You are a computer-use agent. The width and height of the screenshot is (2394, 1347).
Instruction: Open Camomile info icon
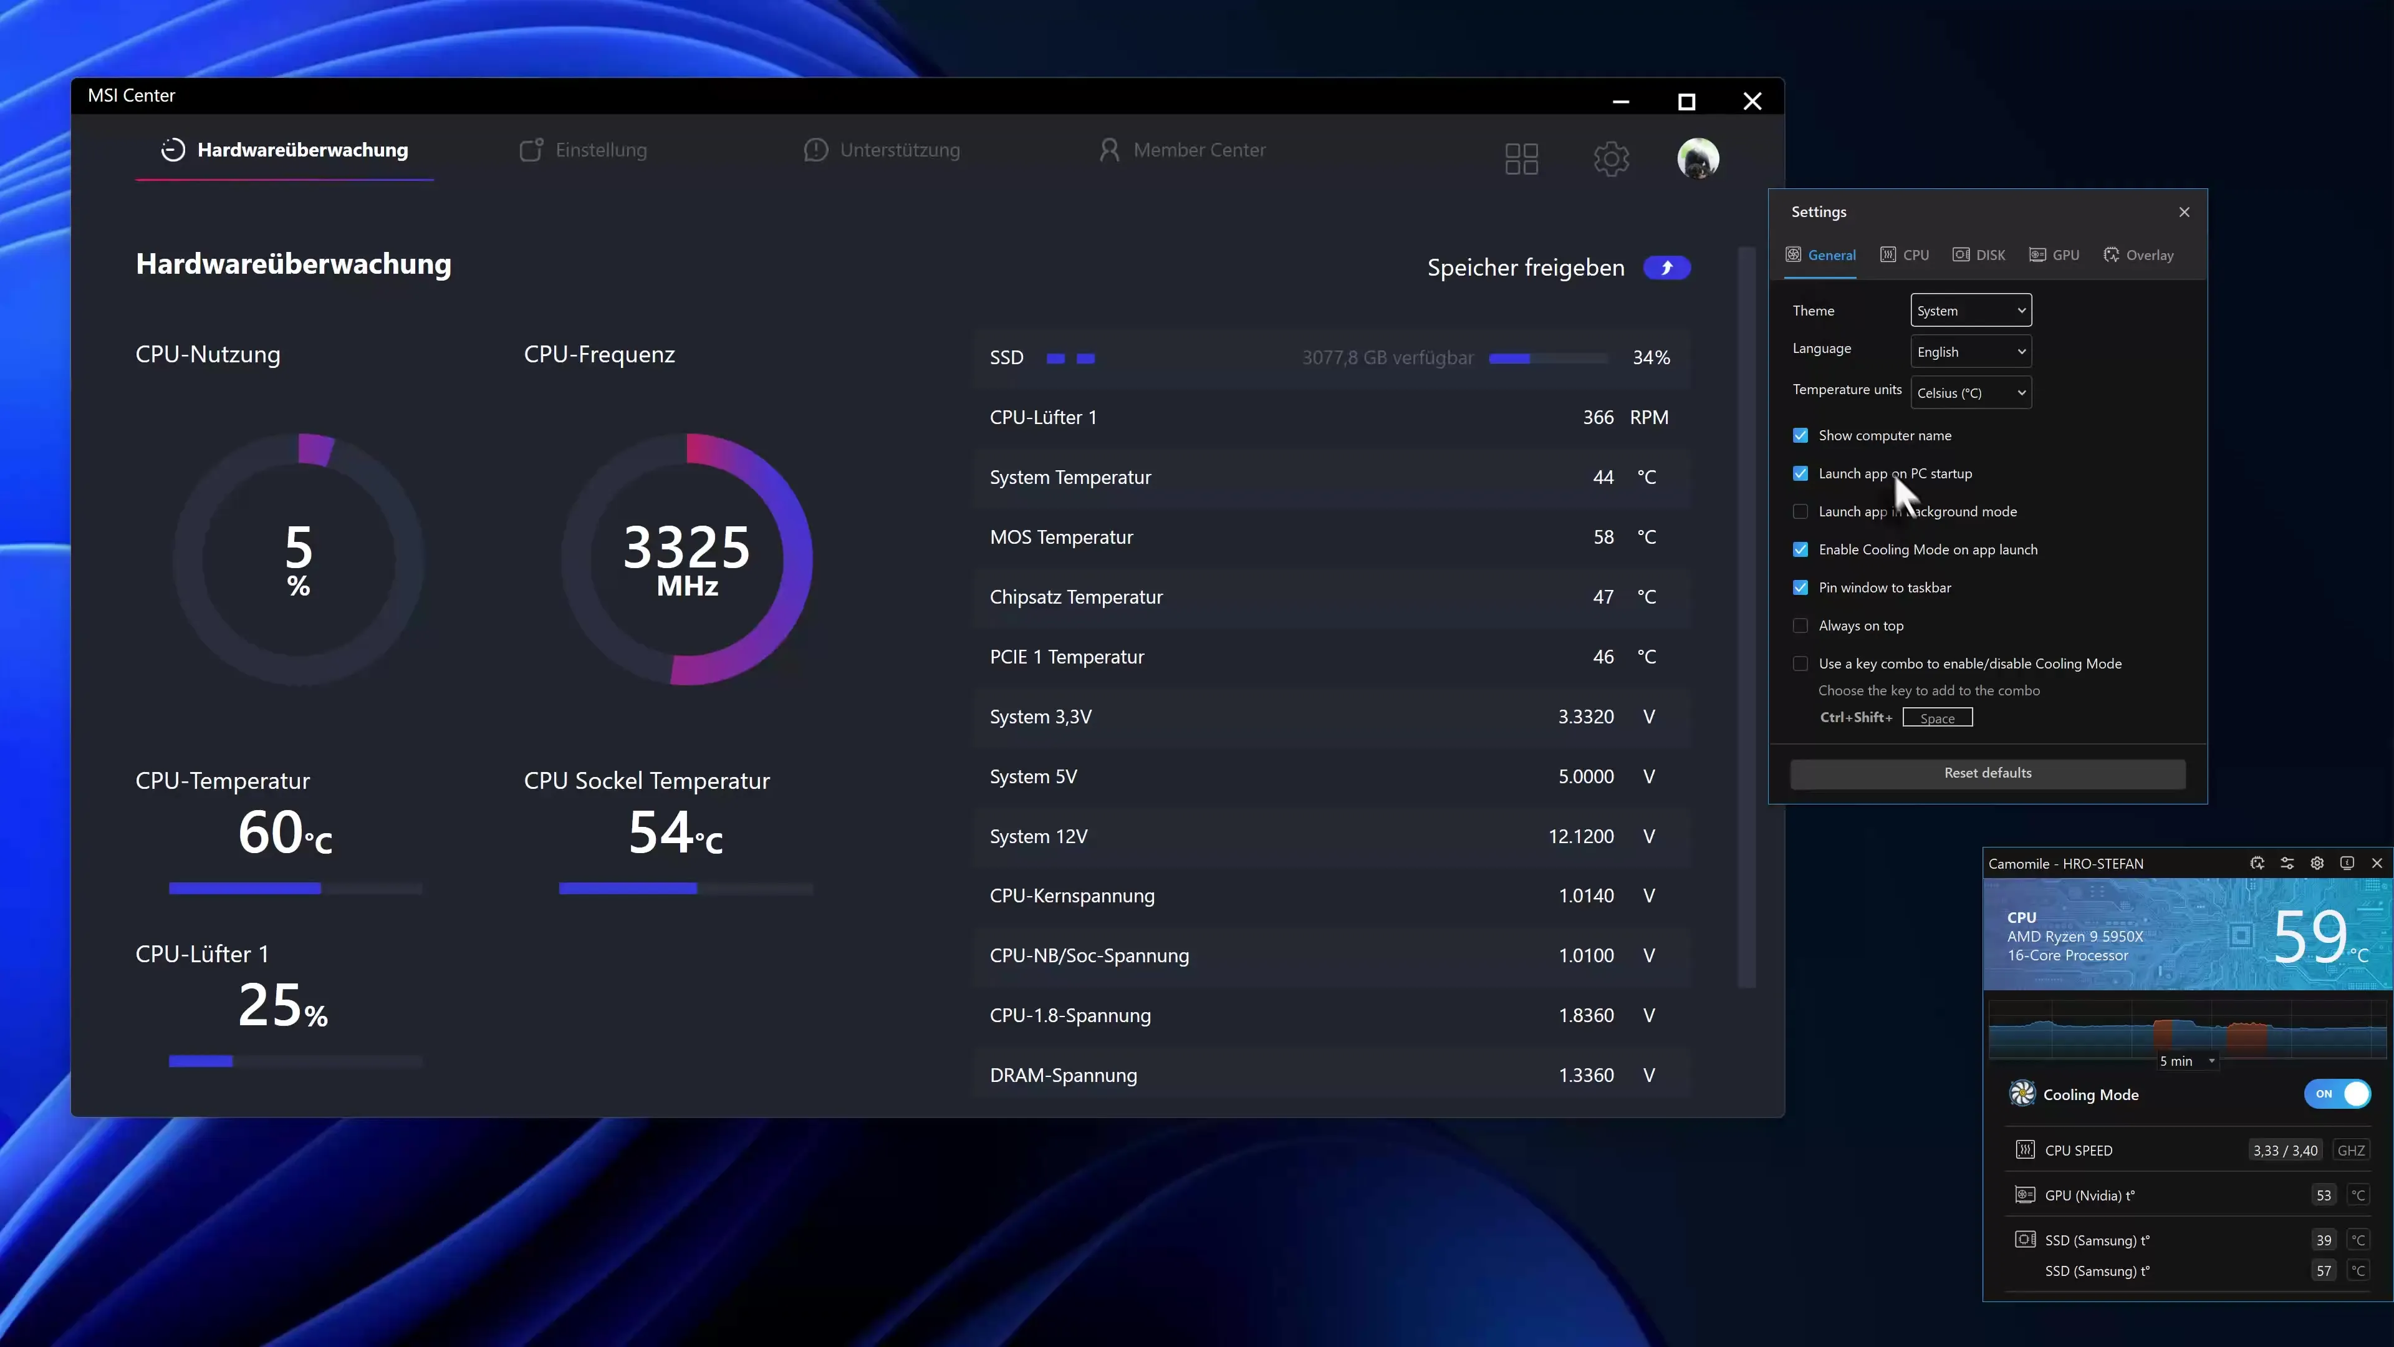[2347, 862]
